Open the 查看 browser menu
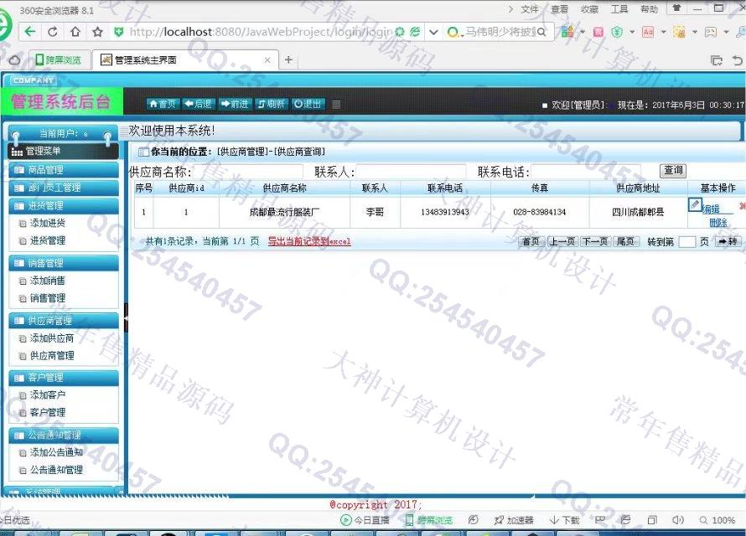Screen dimensions: 746x536 coord(560,9)
